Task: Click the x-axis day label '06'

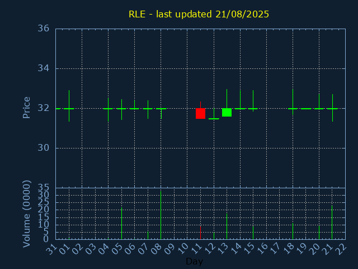Action: point(130,248)
